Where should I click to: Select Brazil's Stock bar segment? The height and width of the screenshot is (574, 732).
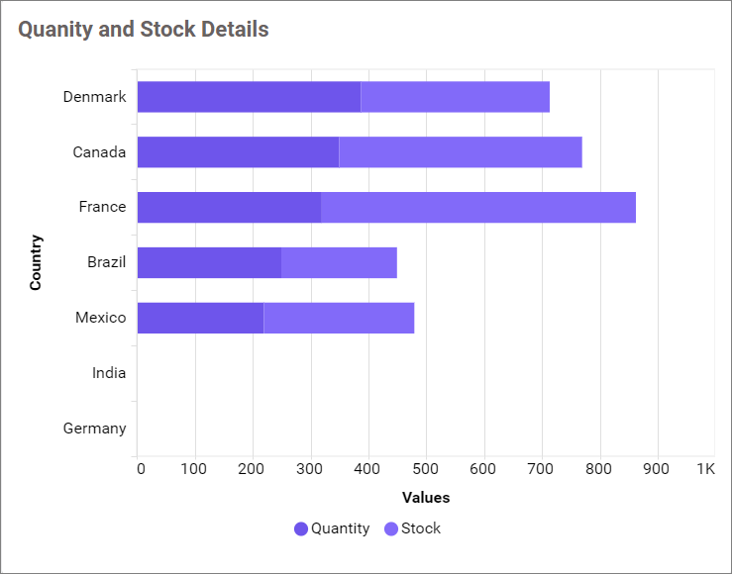click(x=339, y=262)
